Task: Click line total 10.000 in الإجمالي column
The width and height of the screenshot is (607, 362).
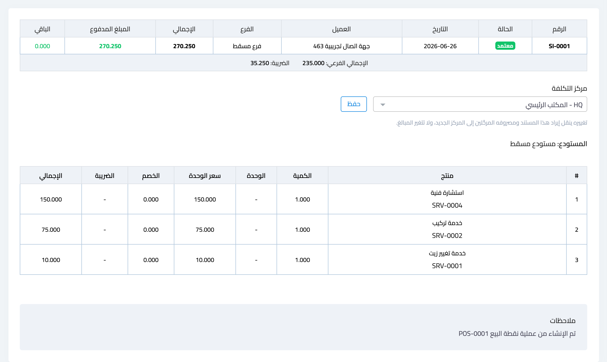Action: (51, 260)
